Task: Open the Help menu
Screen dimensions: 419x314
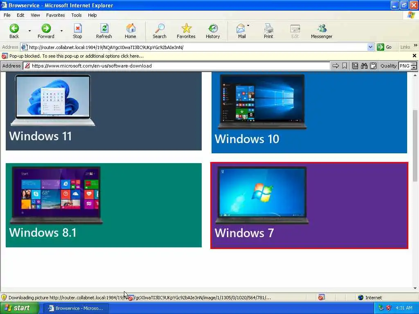Action: 92,15
